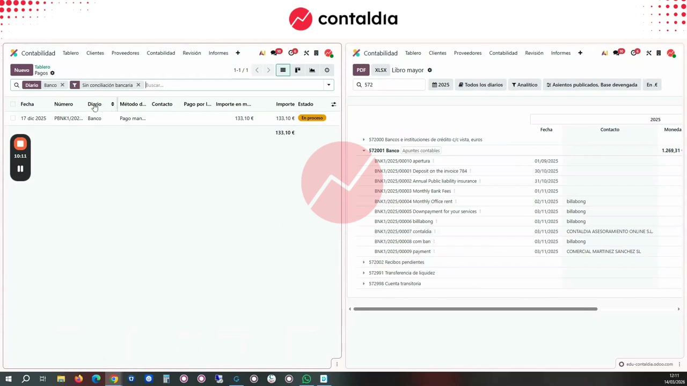Open the 2025 date filter dropdown

click(441, 85)
